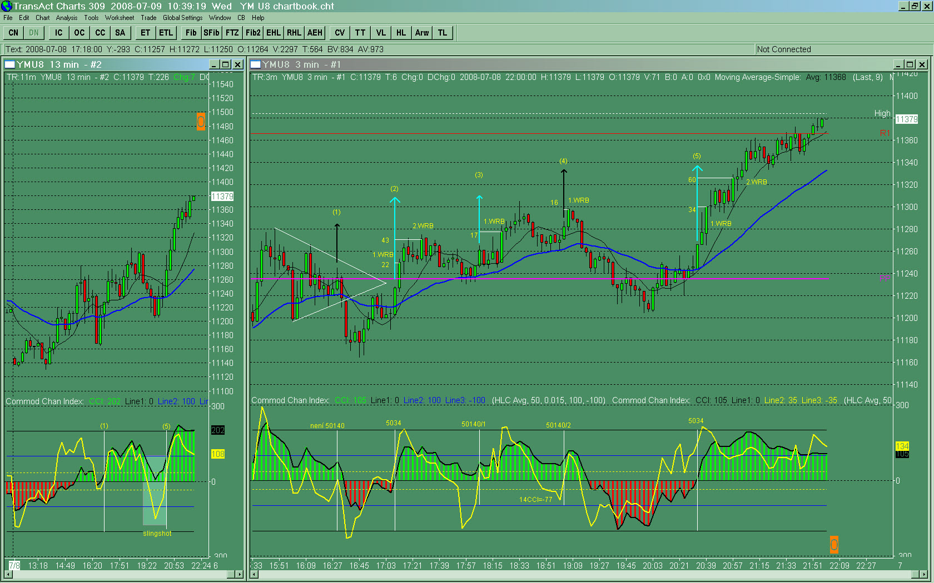Image resolution: width=934 pixels, height=583 pixels.
Task: Select the Fib drawing tool
Action: coord(191,33)
